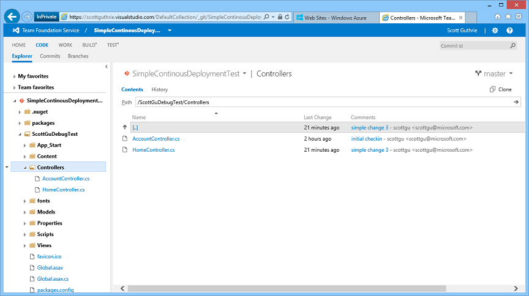529x296 pixels.
Task: Click the Scott Guthrie user name
Action: pos(462,31)
